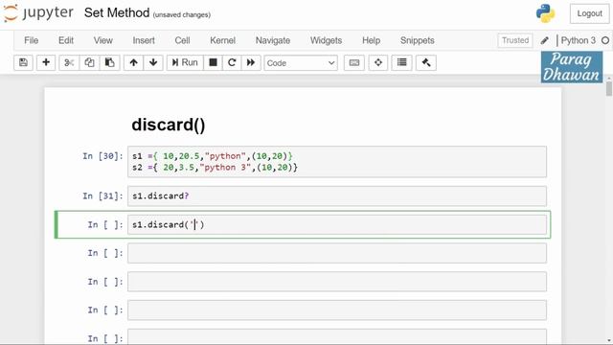This screenshot has width=613, height=345.
Task: Click the Python logo icon
Action: [545, 13]
